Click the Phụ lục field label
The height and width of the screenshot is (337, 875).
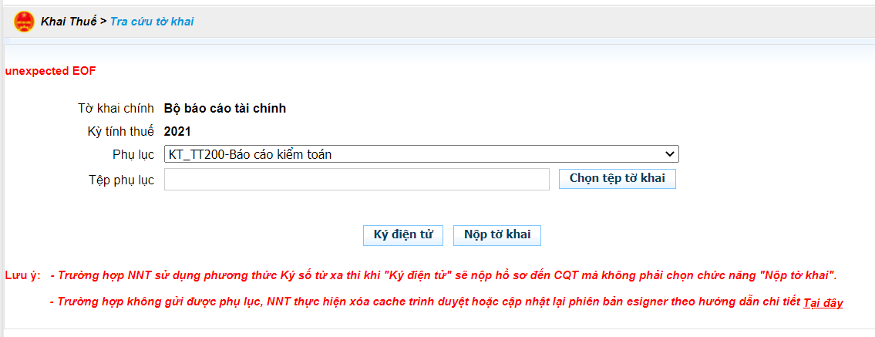[x=133, y=155]
